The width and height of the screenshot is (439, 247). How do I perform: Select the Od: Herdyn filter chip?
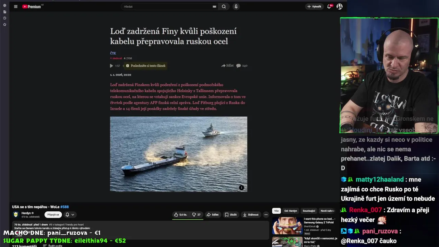click(290, 211)
